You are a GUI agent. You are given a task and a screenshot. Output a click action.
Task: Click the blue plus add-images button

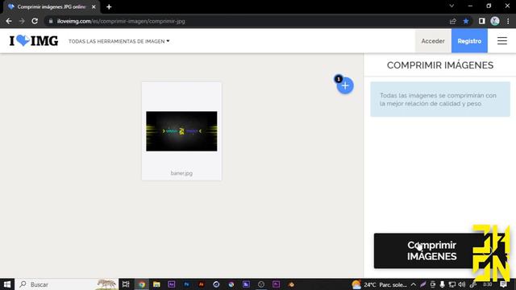[345, 86]
